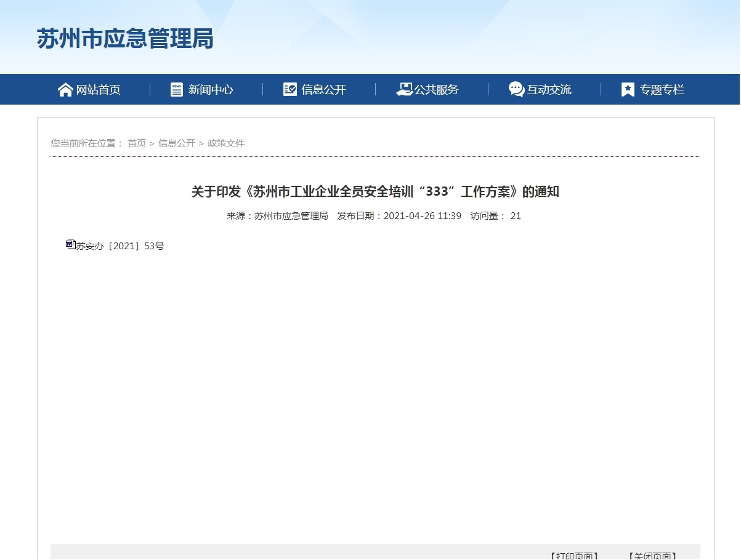Click the hand-service icon beside 公共服务
The image size is (741, 560).
(404, 89)
